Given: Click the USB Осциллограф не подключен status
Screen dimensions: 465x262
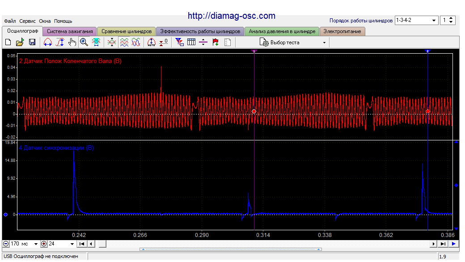Looking at the screenshot, I should point(41,256).
